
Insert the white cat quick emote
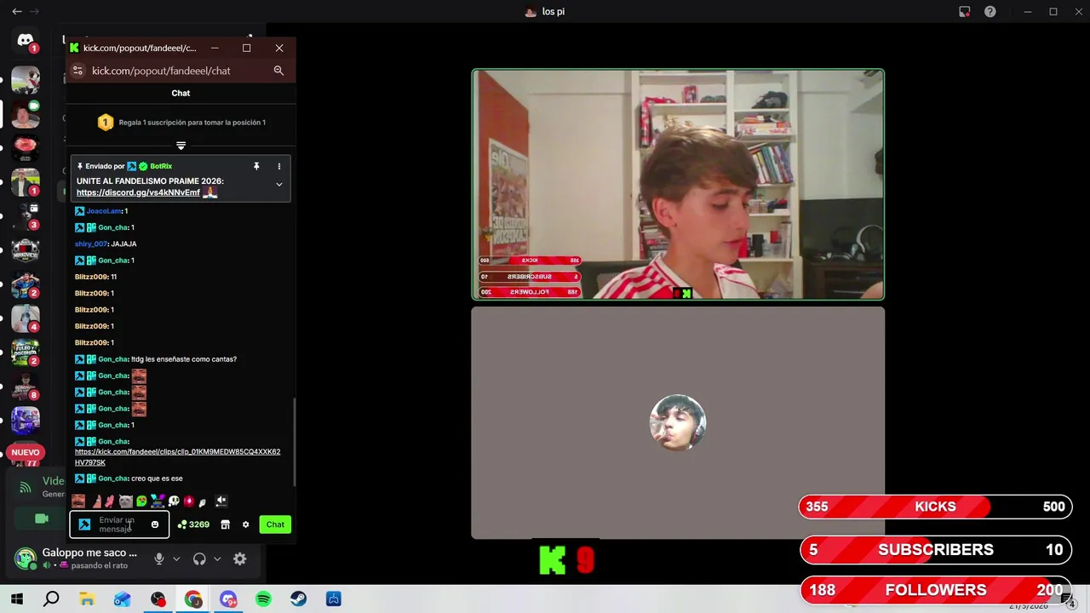126,501
